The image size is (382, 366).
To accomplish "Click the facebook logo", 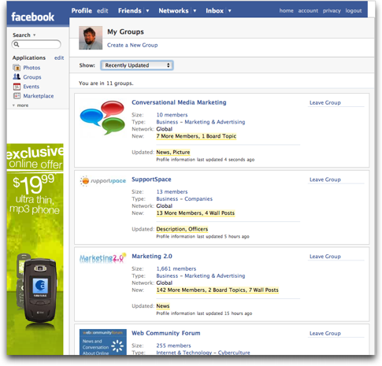I will [x=32, y=17].
